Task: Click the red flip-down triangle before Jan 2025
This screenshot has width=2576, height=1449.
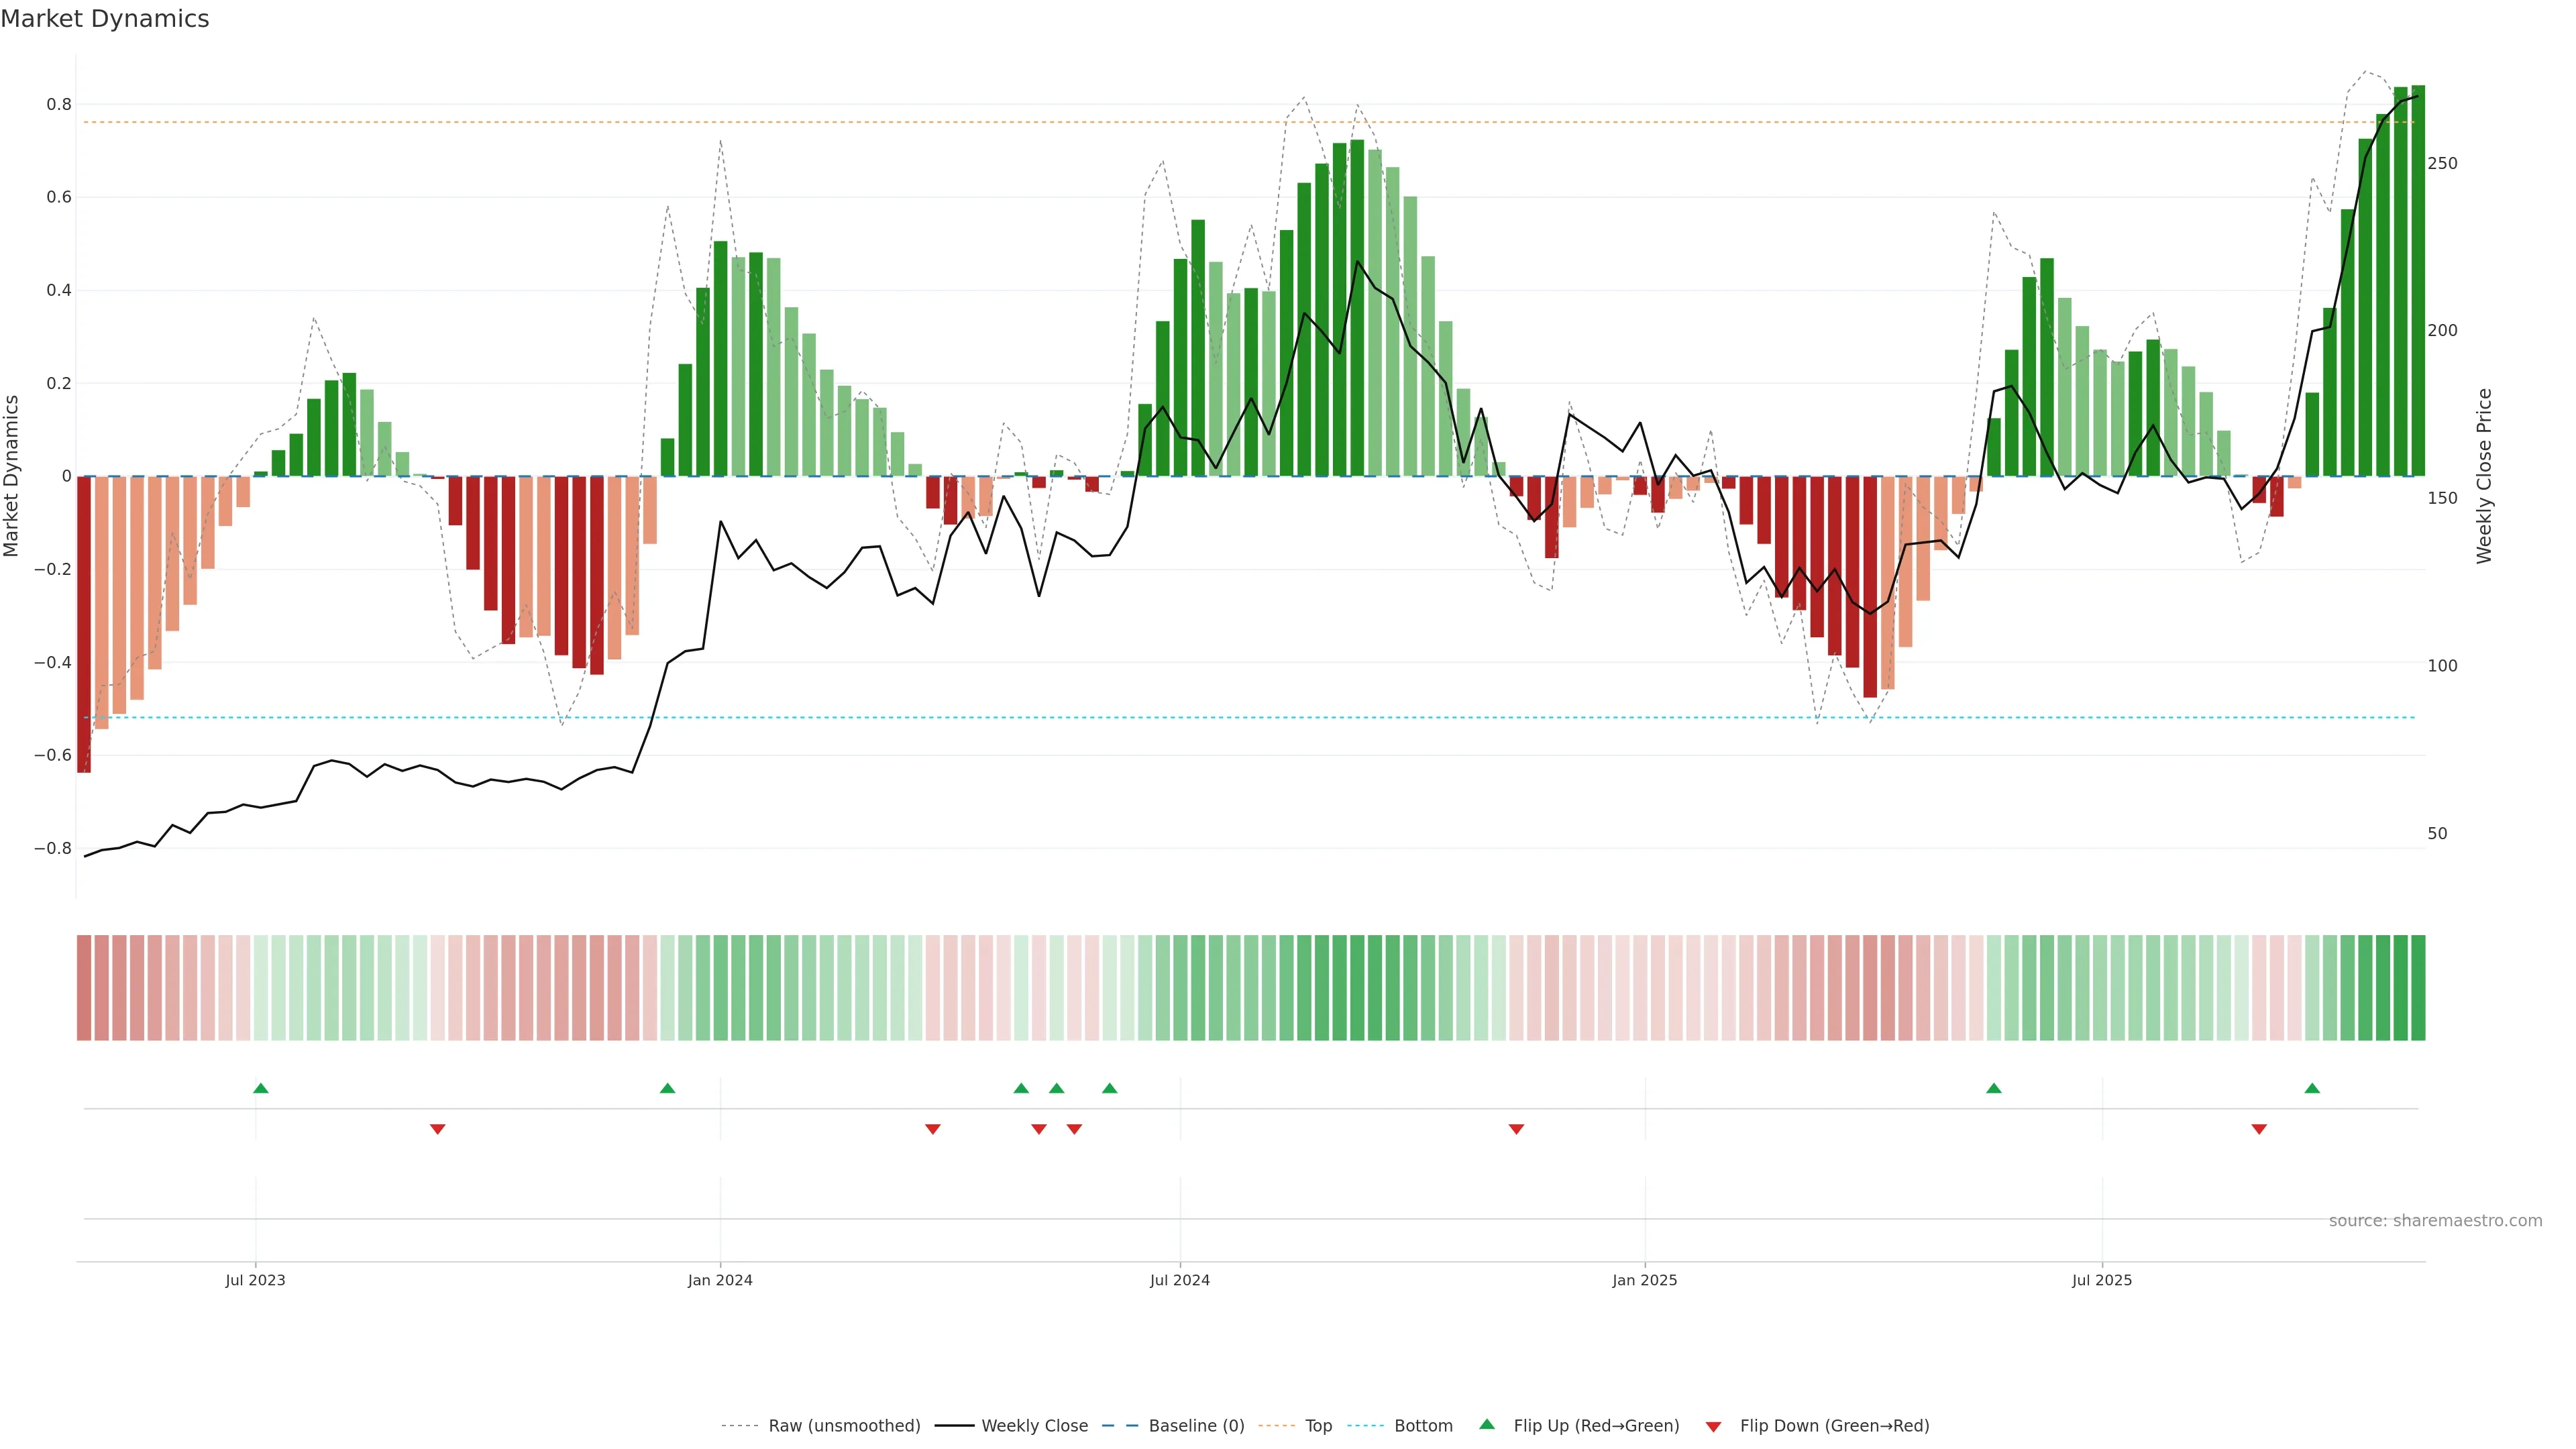Action: [x=1516, y=1129]
